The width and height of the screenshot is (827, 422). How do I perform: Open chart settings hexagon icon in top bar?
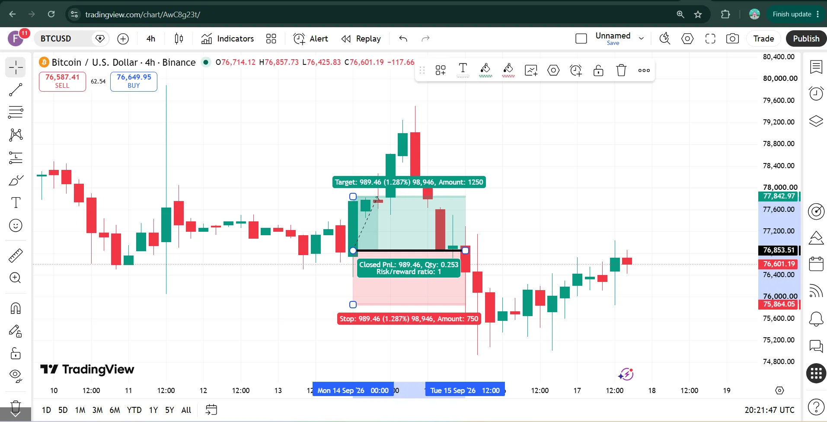(687, 38)
